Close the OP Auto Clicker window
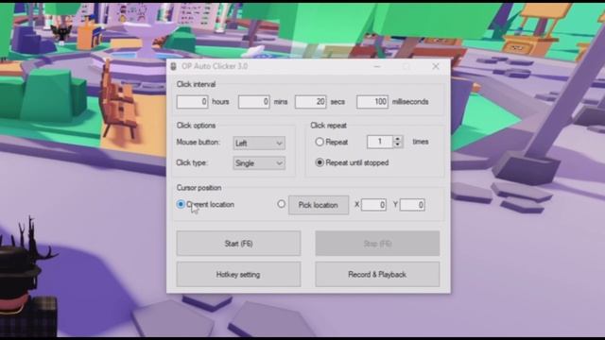605x340 pixels. click(436, 66)
